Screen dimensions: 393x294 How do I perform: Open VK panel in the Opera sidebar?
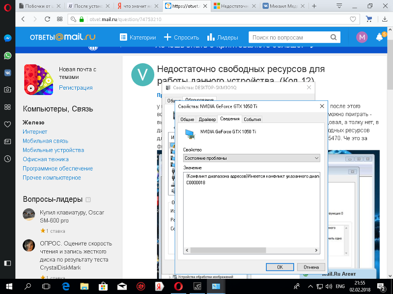coord(7,73)
